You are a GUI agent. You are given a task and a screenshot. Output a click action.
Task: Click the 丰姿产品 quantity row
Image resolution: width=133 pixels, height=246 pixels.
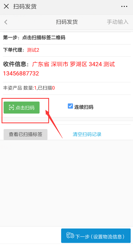67,88
